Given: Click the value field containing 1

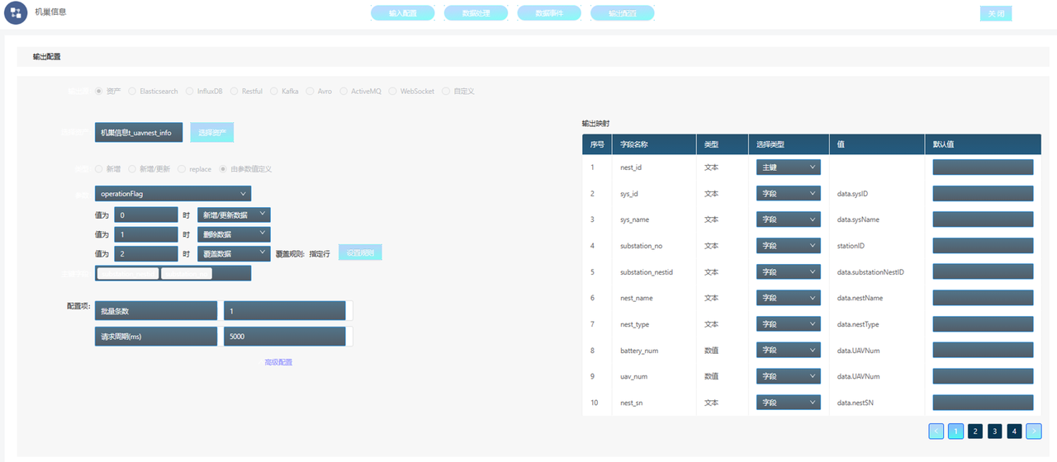Looking at the screenshot, I should coord(146,234).
